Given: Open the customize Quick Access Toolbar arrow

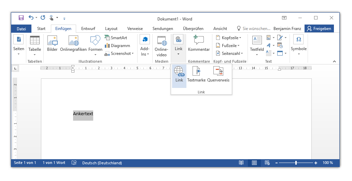Looking at the screenshot, I should click(x=64, y=19).
